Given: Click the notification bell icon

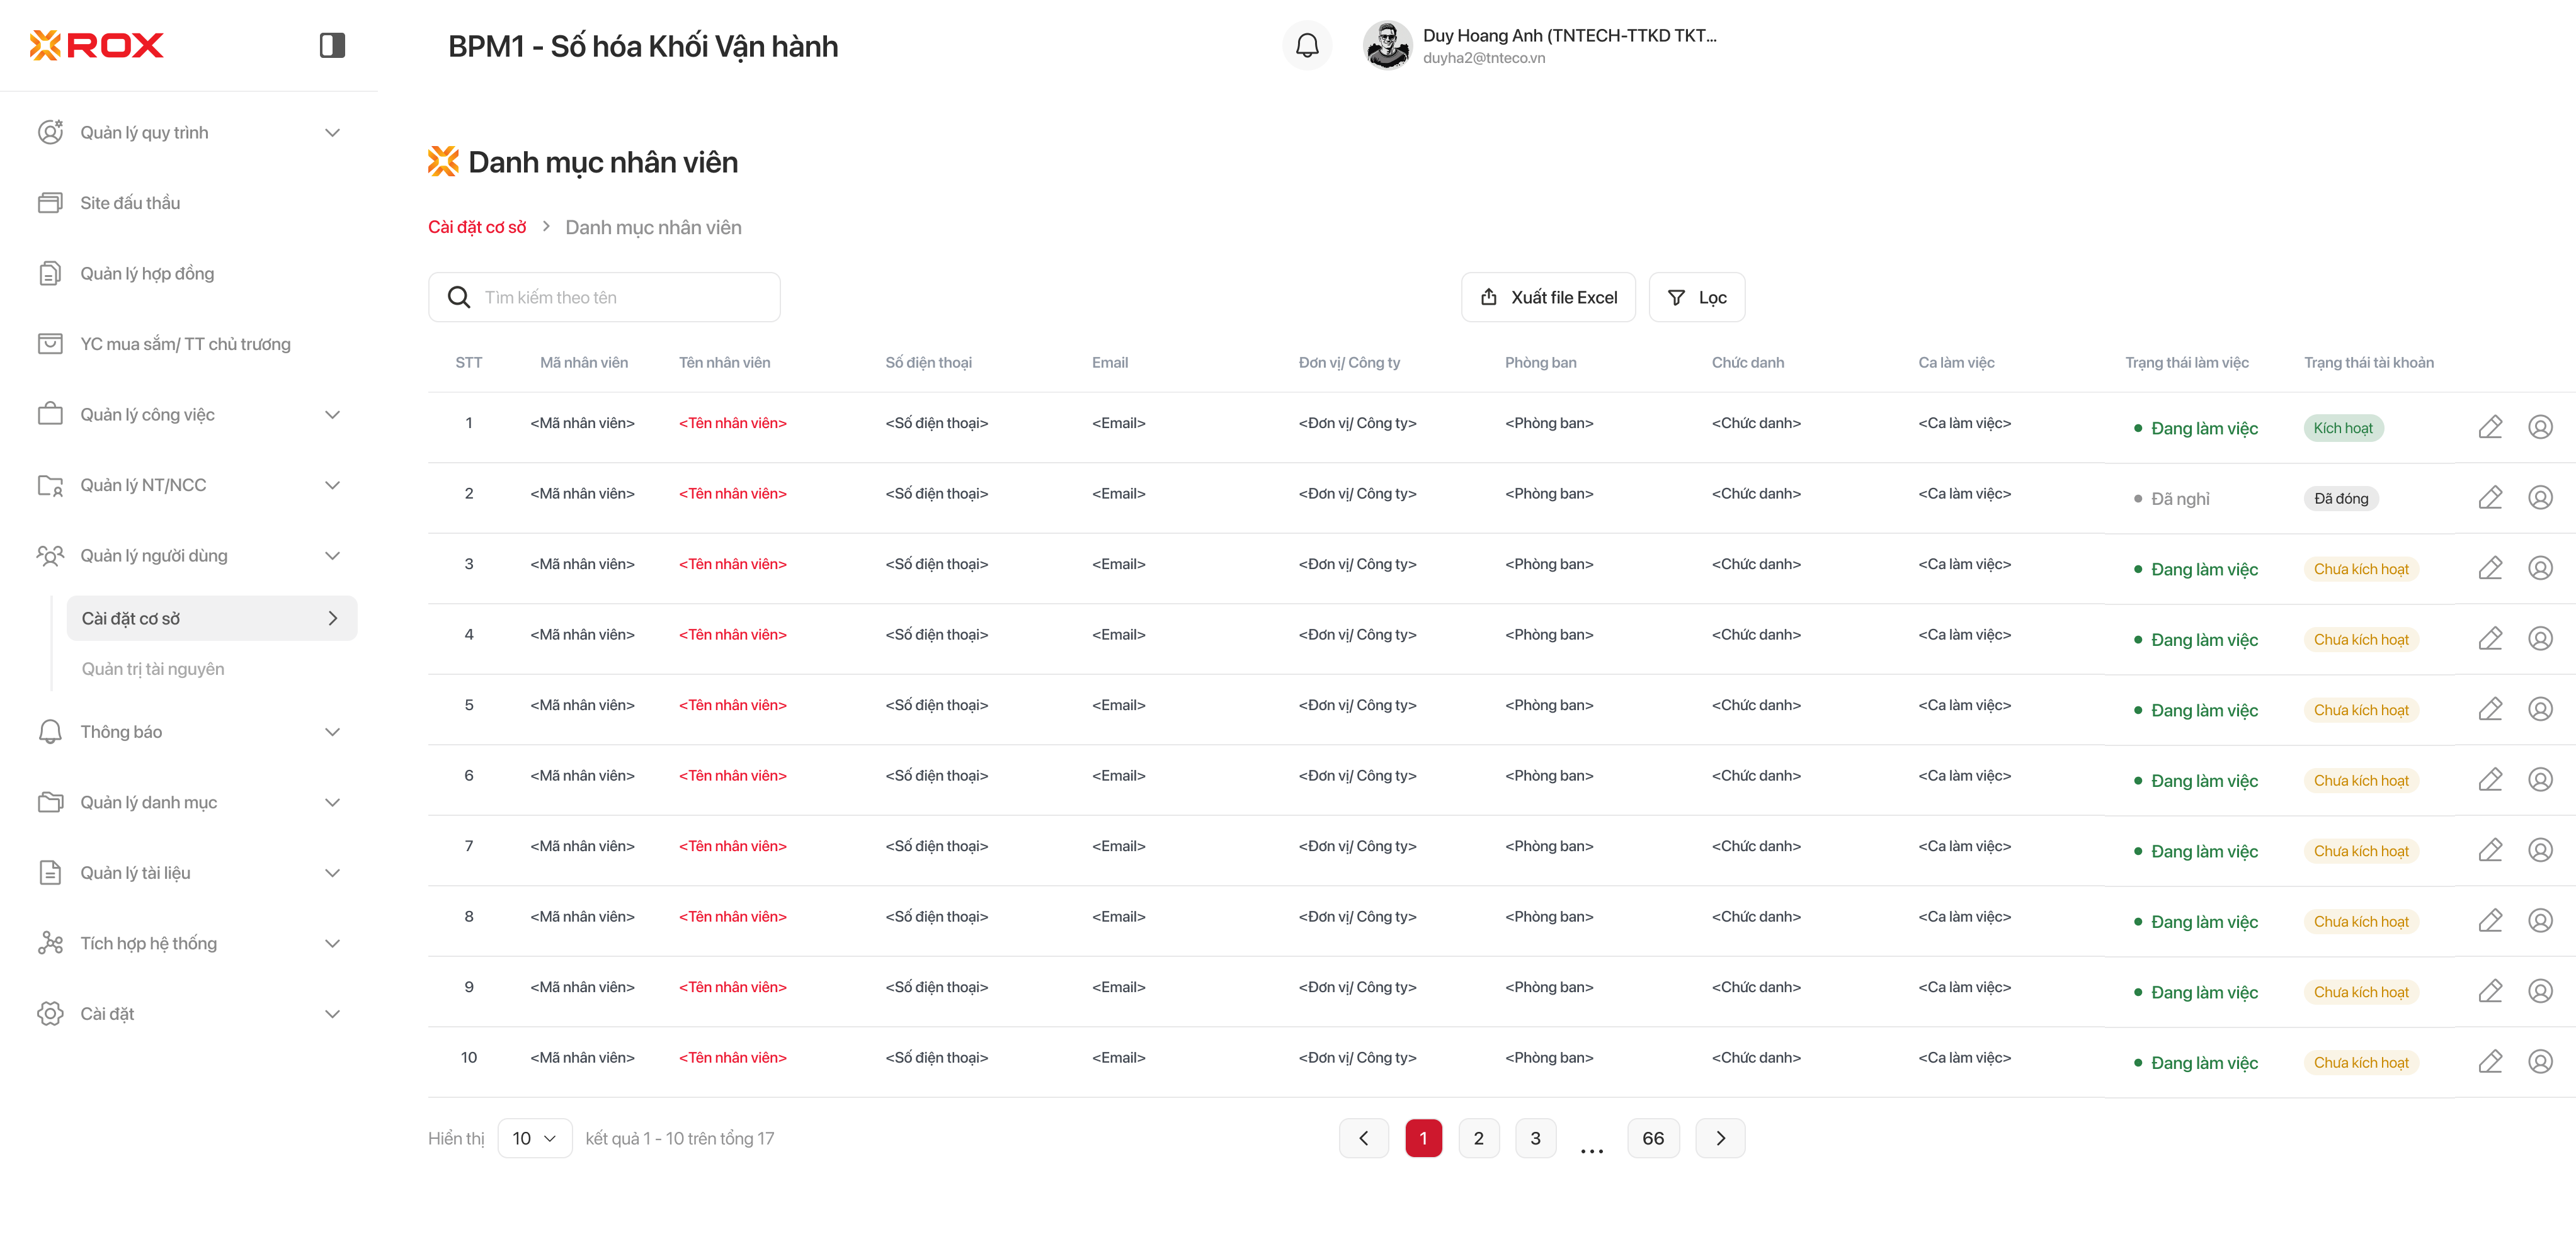Looking at the screenshot, I should pos(1307,45).
